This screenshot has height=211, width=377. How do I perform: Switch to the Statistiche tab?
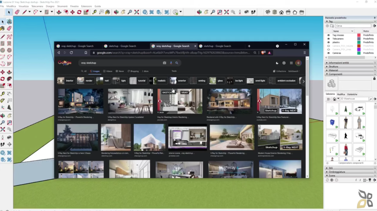click(x=352, y=94)
